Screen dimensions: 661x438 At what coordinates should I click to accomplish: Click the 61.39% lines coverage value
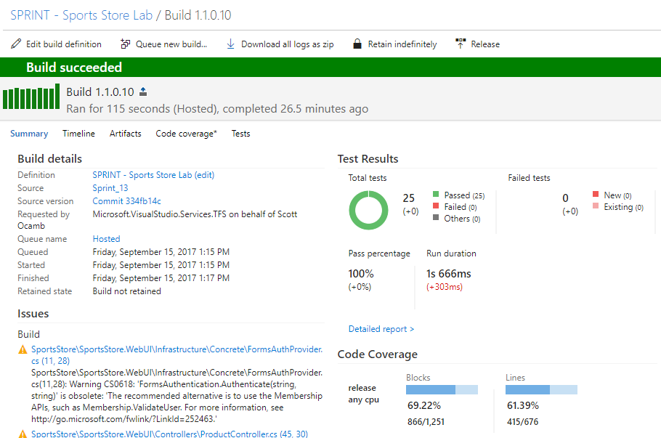click(x=523, y=405)
